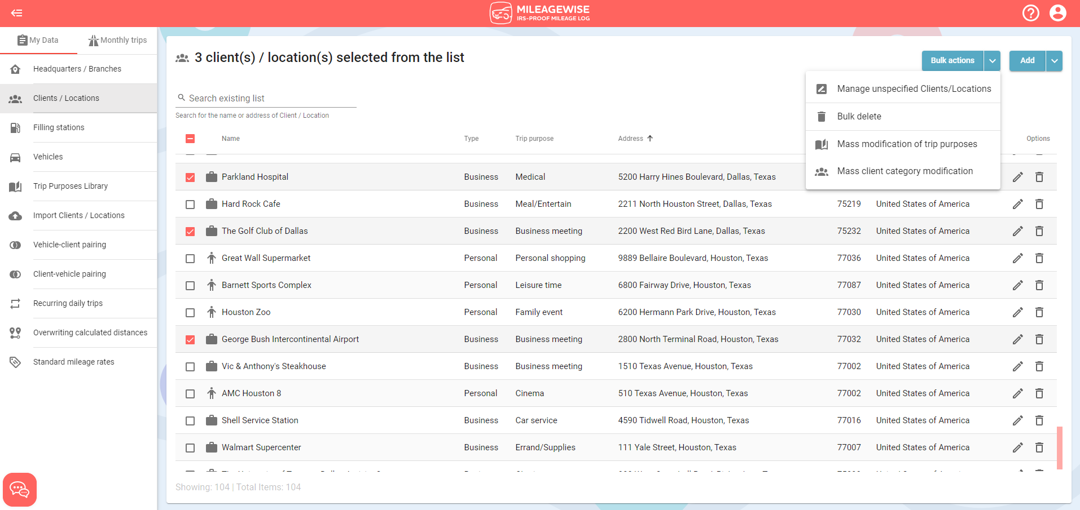
Task: Sort by the Address column header
Action: (x=630, y=139)
